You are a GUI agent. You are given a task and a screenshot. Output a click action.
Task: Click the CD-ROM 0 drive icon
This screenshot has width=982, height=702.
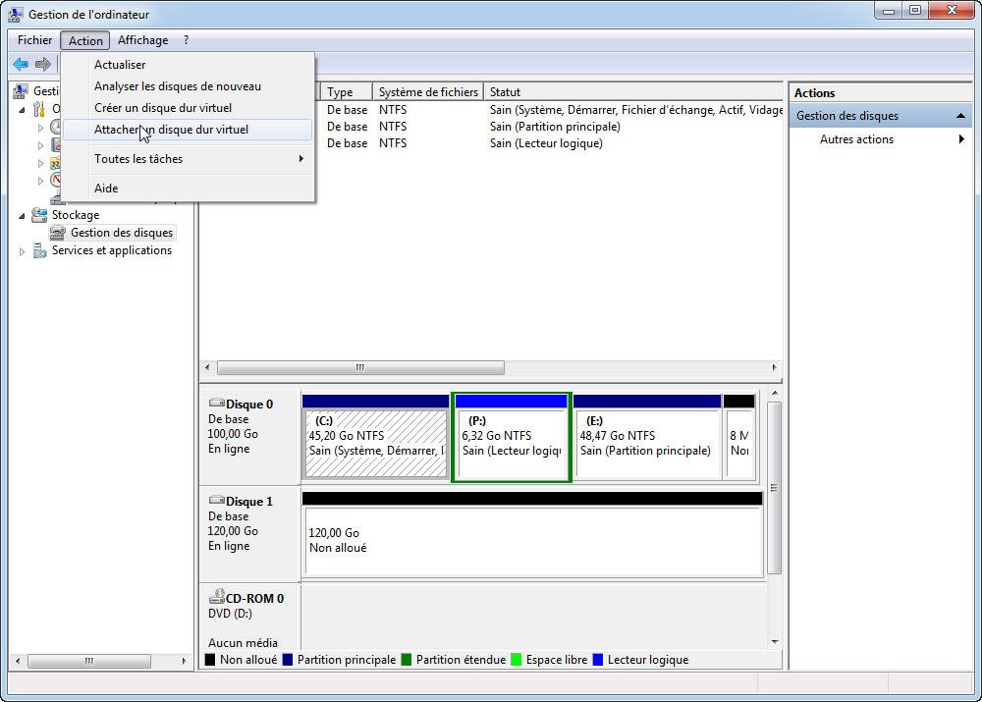pyautogui.click(x=217, y=596)
